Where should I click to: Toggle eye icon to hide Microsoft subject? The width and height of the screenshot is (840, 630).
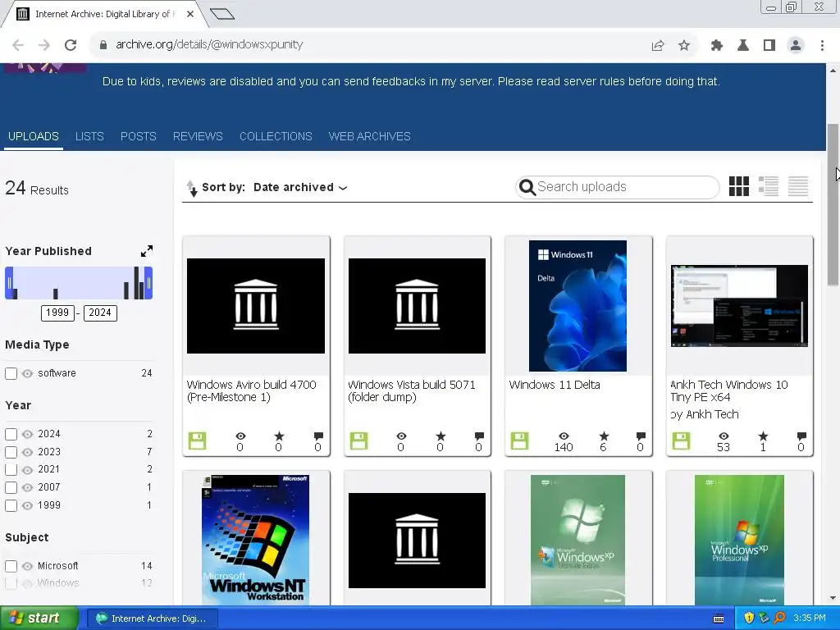coord(27,566)
